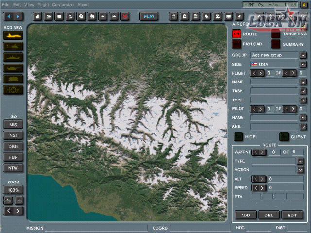
Task: Open the Customize menu
Action: (63, 4)
